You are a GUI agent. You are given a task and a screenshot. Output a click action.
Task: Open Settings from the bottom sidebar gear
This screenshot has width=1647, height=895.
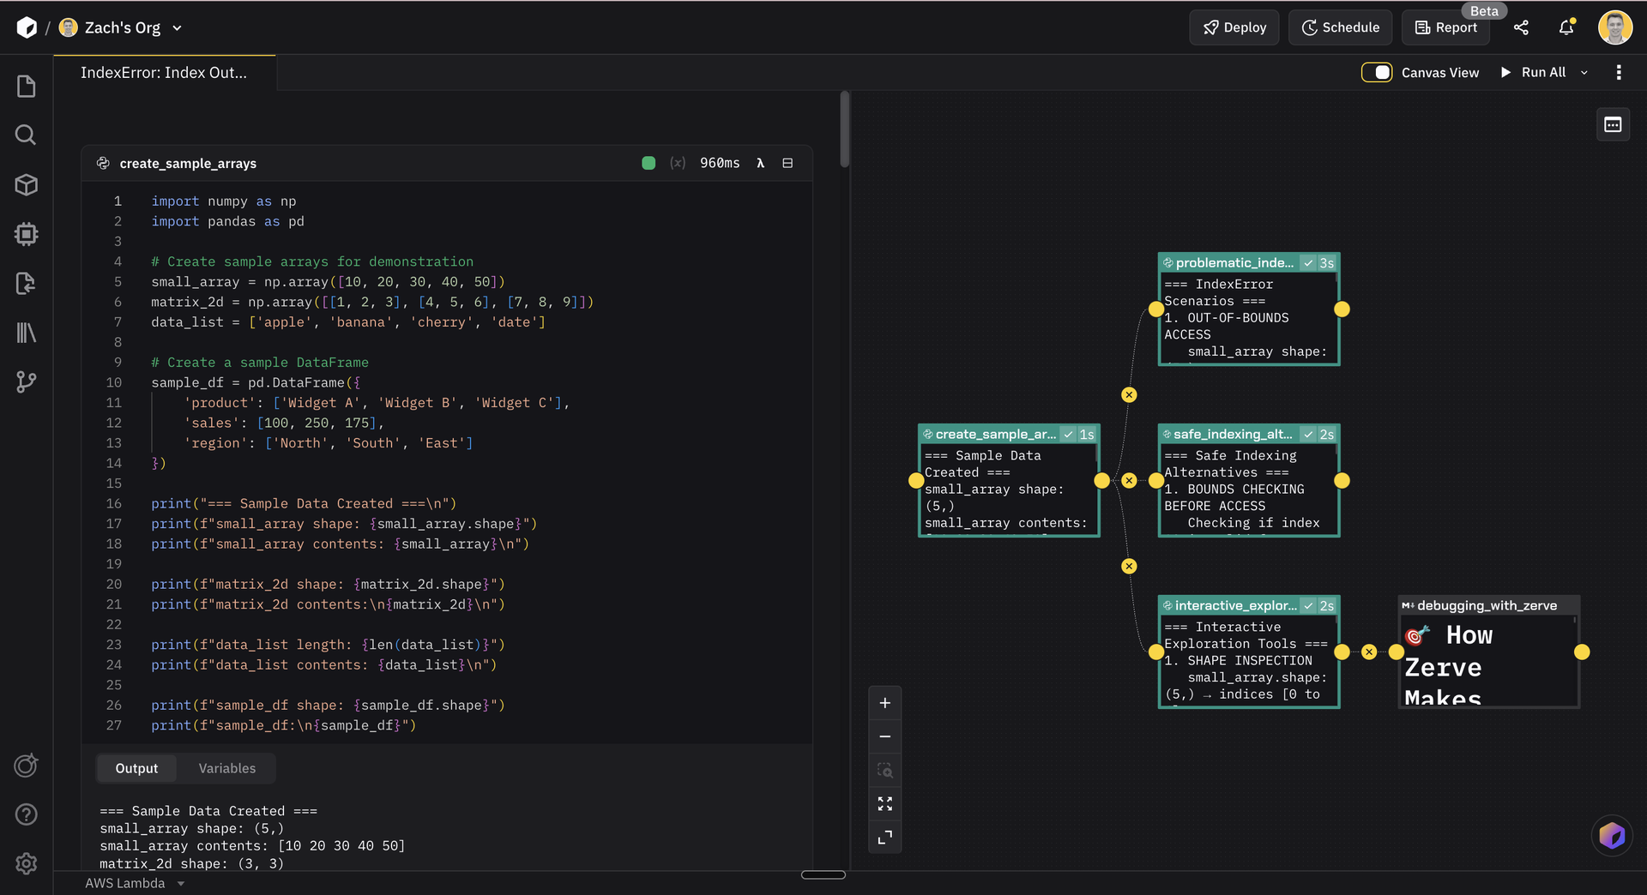(26, 864)
